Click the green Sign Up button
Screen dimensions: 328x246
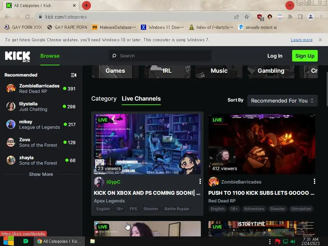coord(305,56)
